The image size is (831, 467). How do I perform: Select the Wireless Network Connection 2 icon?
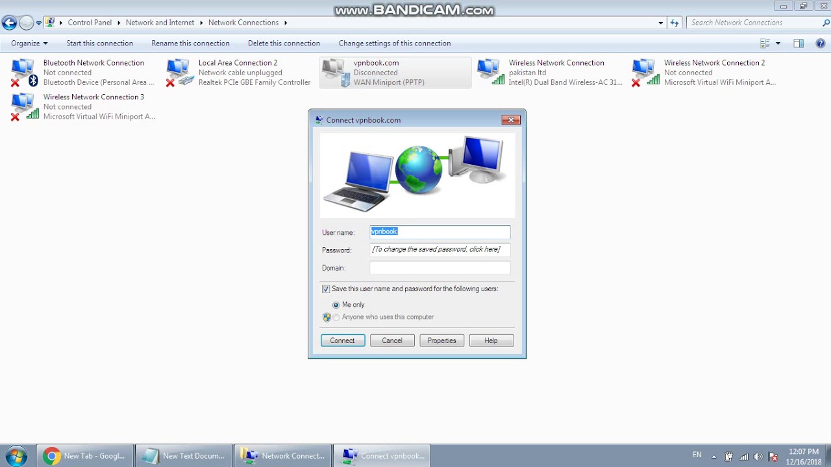(x=645, y=73)
